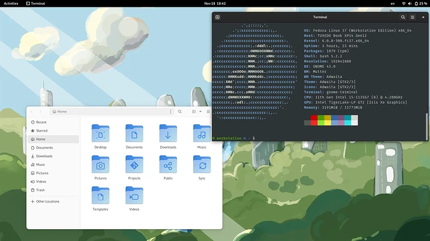Open the Files hamburger menu
430x241 pixels.
pos(208,111)
